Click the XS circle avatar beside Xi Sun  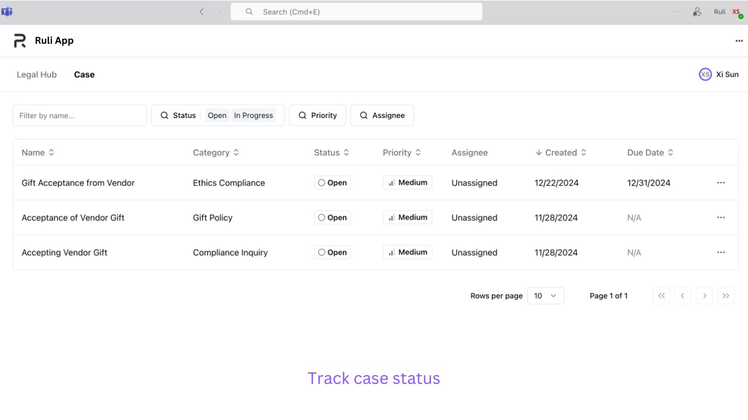(x=705, y=74)
